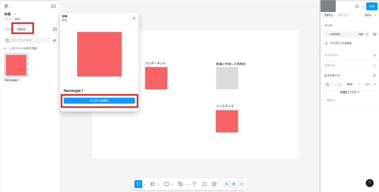Select the Pen tool
Viewport: 379px width, 192px height.
(x=181, y=184)
